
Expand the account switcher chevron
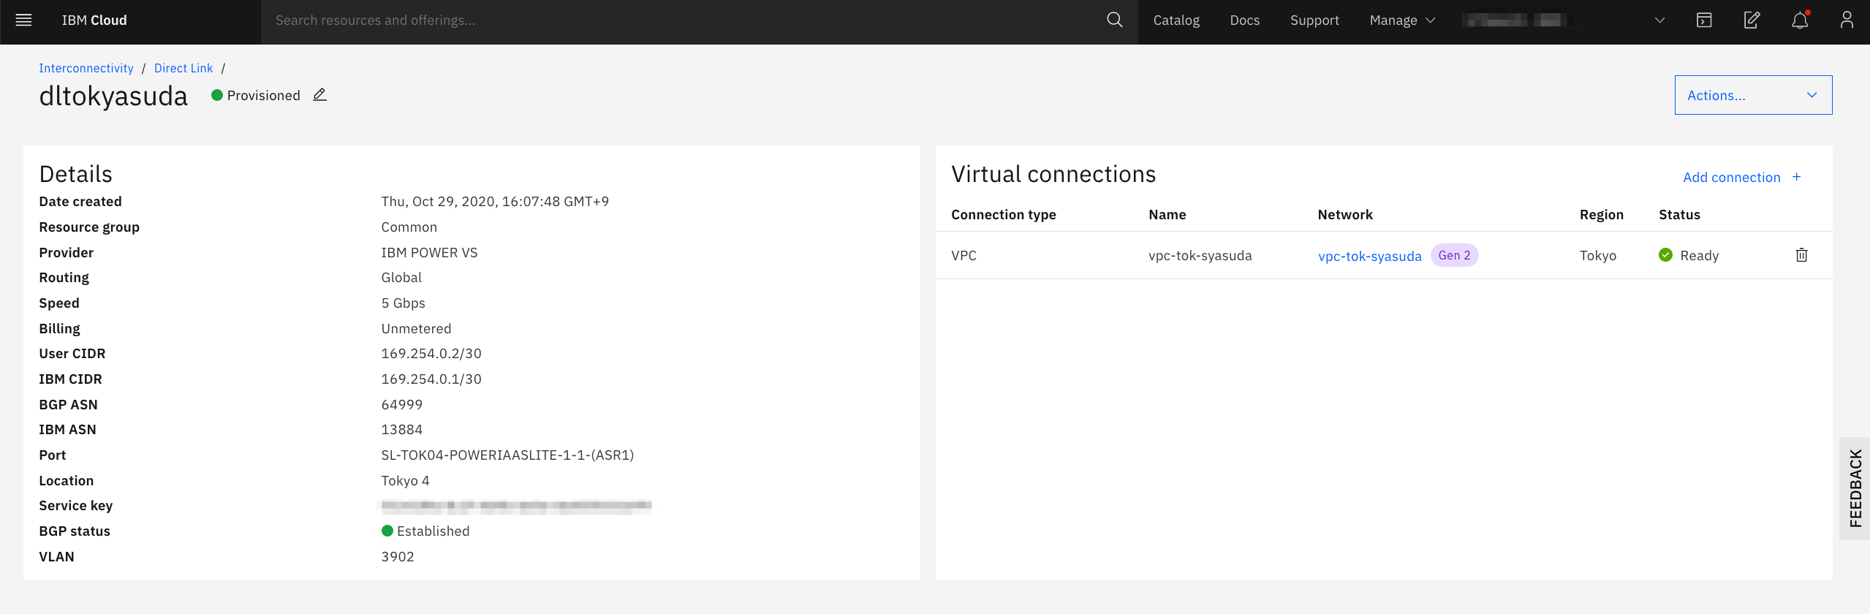[x=1659, y=20]
